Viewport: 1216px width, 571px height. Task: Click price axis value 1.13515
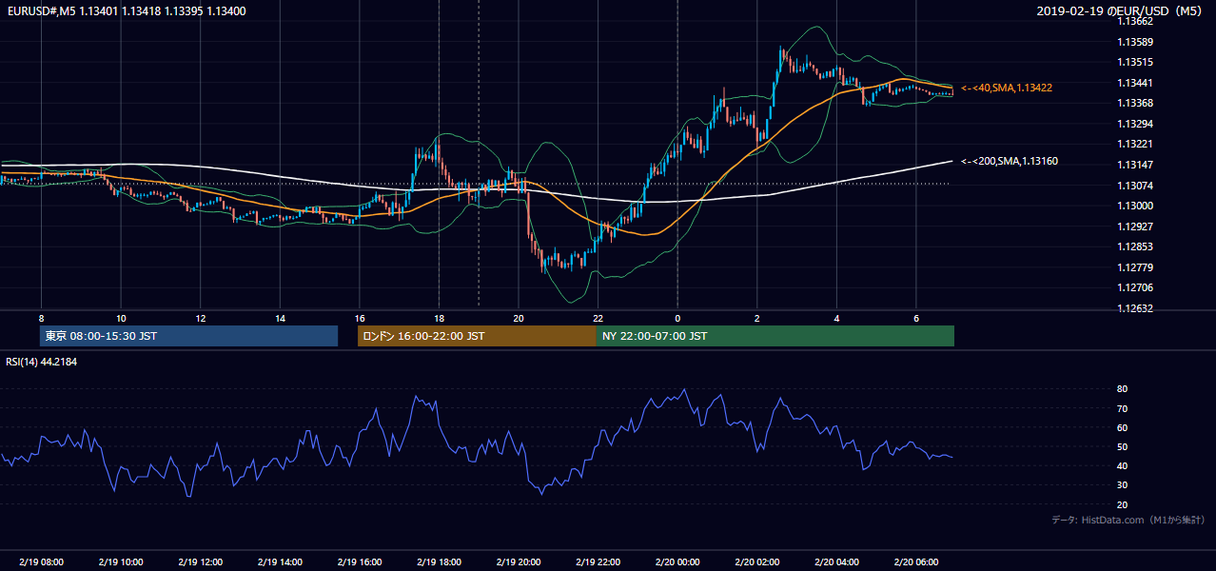[x=1134, y=63]
